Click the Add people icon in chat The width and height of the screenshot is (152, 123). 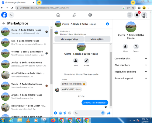(x=76, y=61)
